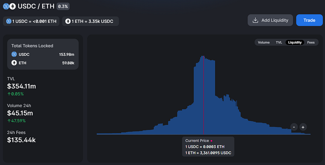325x165 pixels.
Task: Click the 'Total Tokens Locked' heading
Action: click(32, 46)
